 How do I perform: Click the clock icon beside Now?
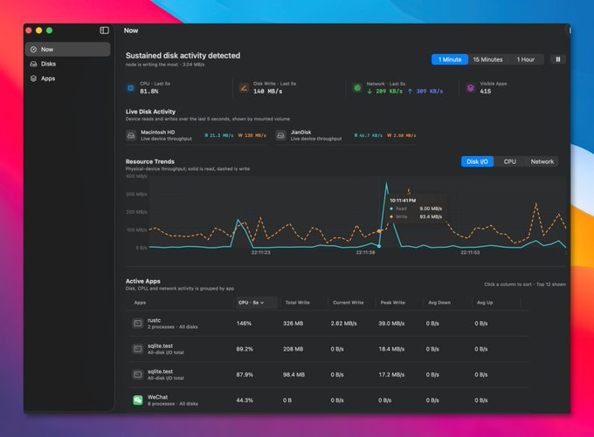click(x=33, y=49)
